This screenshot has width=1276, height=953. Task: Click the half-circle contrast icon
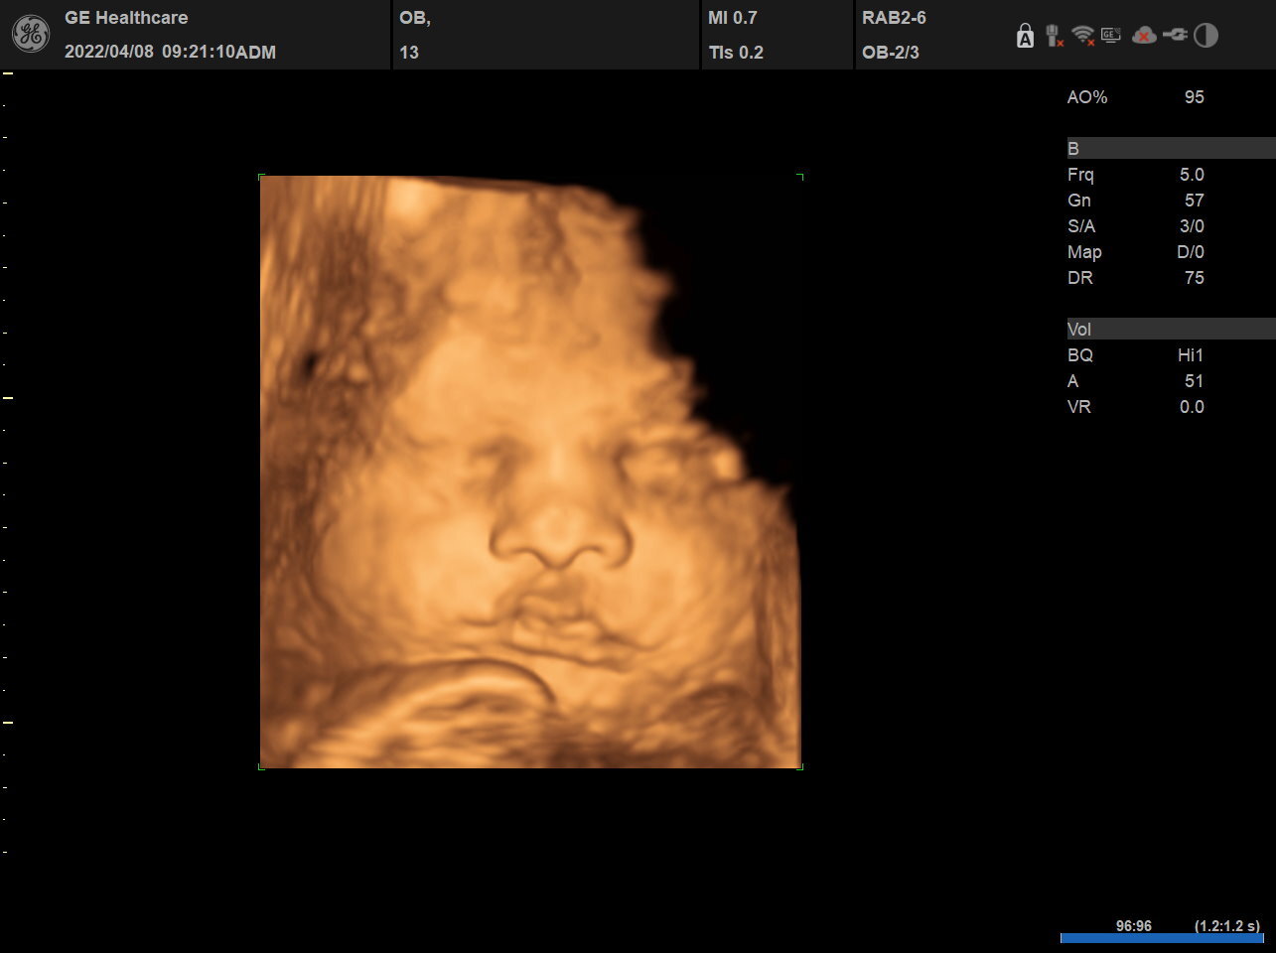(x=1205, y=36)
